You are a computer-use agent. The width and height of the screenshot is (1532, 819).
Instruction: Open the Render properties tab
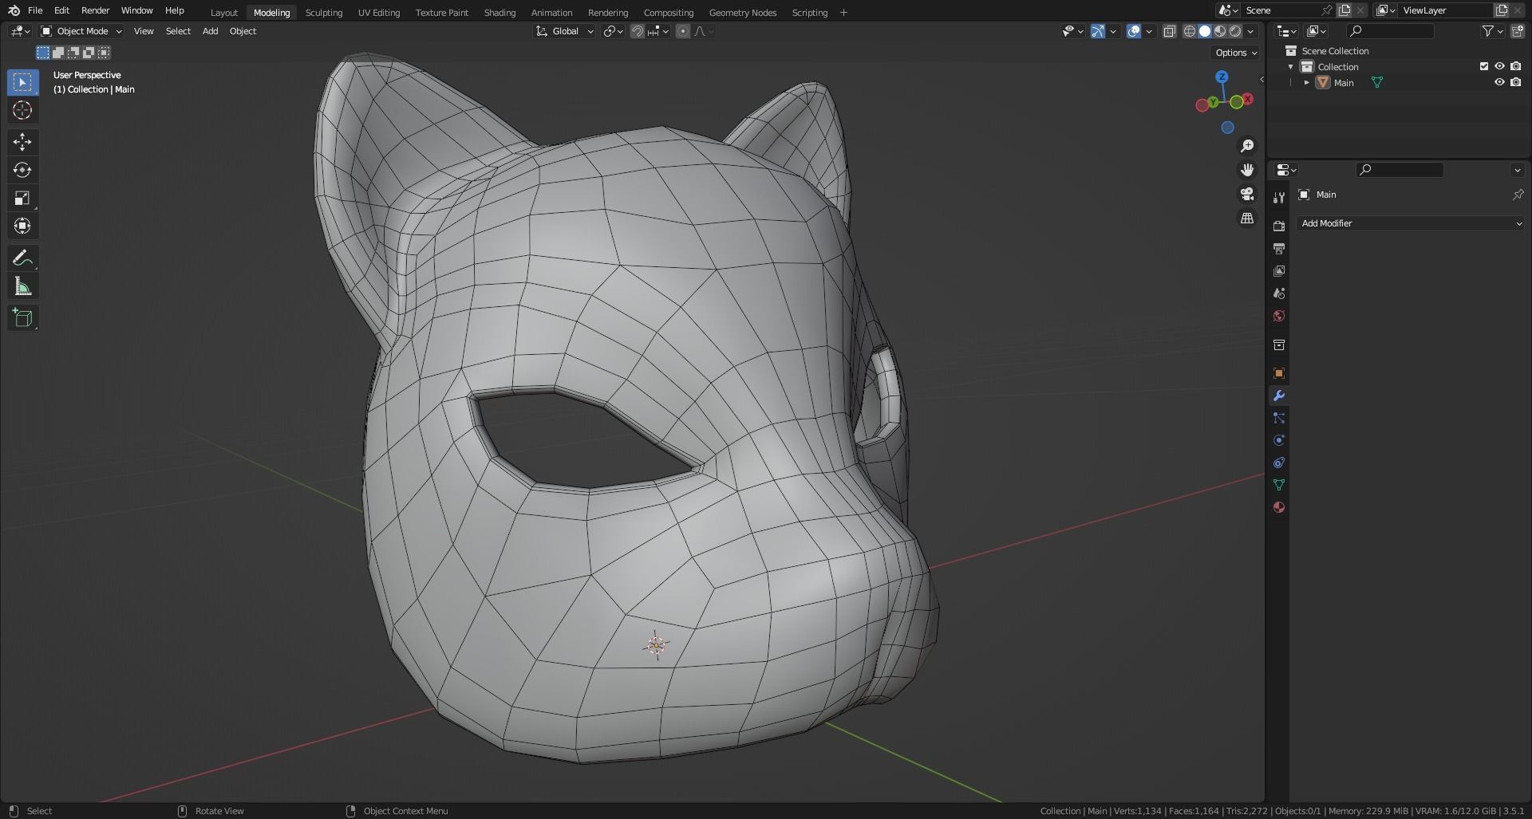click(1279, 226)
